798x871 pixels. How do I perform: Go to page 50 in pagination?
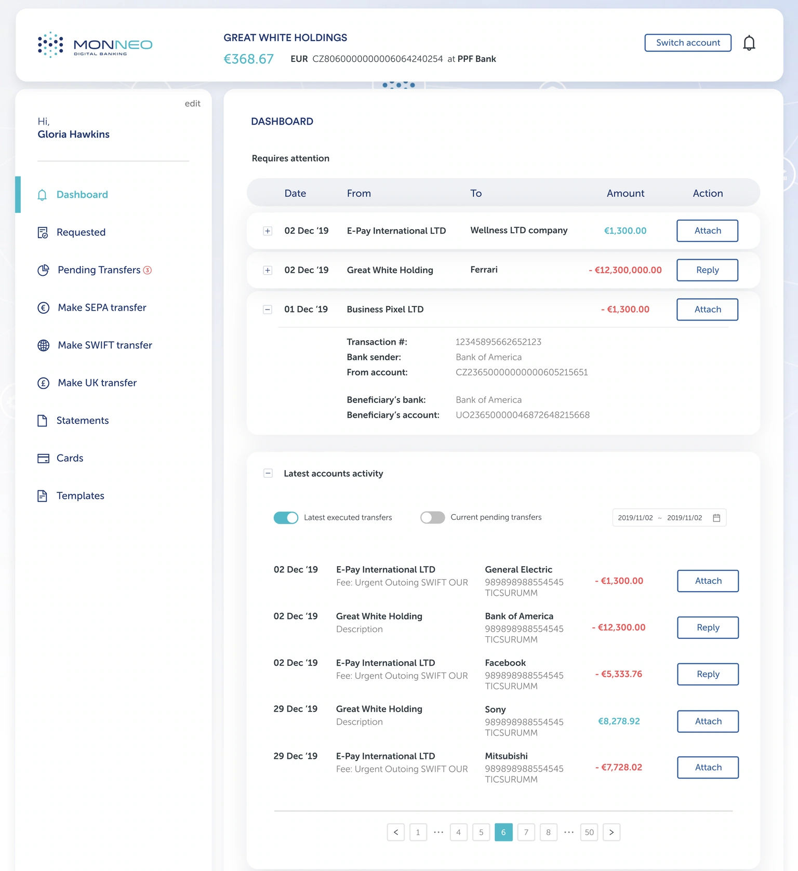pyautogui.click(x=589, y=832)
